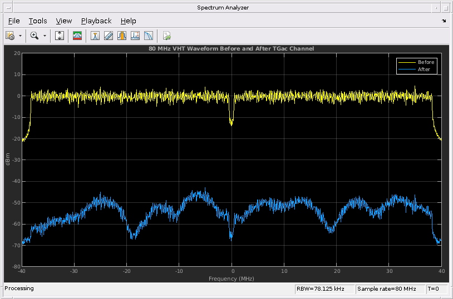Open the CCDF Measurements icon
The width and height of the screenshot is (453, 299).
[149, 36]
